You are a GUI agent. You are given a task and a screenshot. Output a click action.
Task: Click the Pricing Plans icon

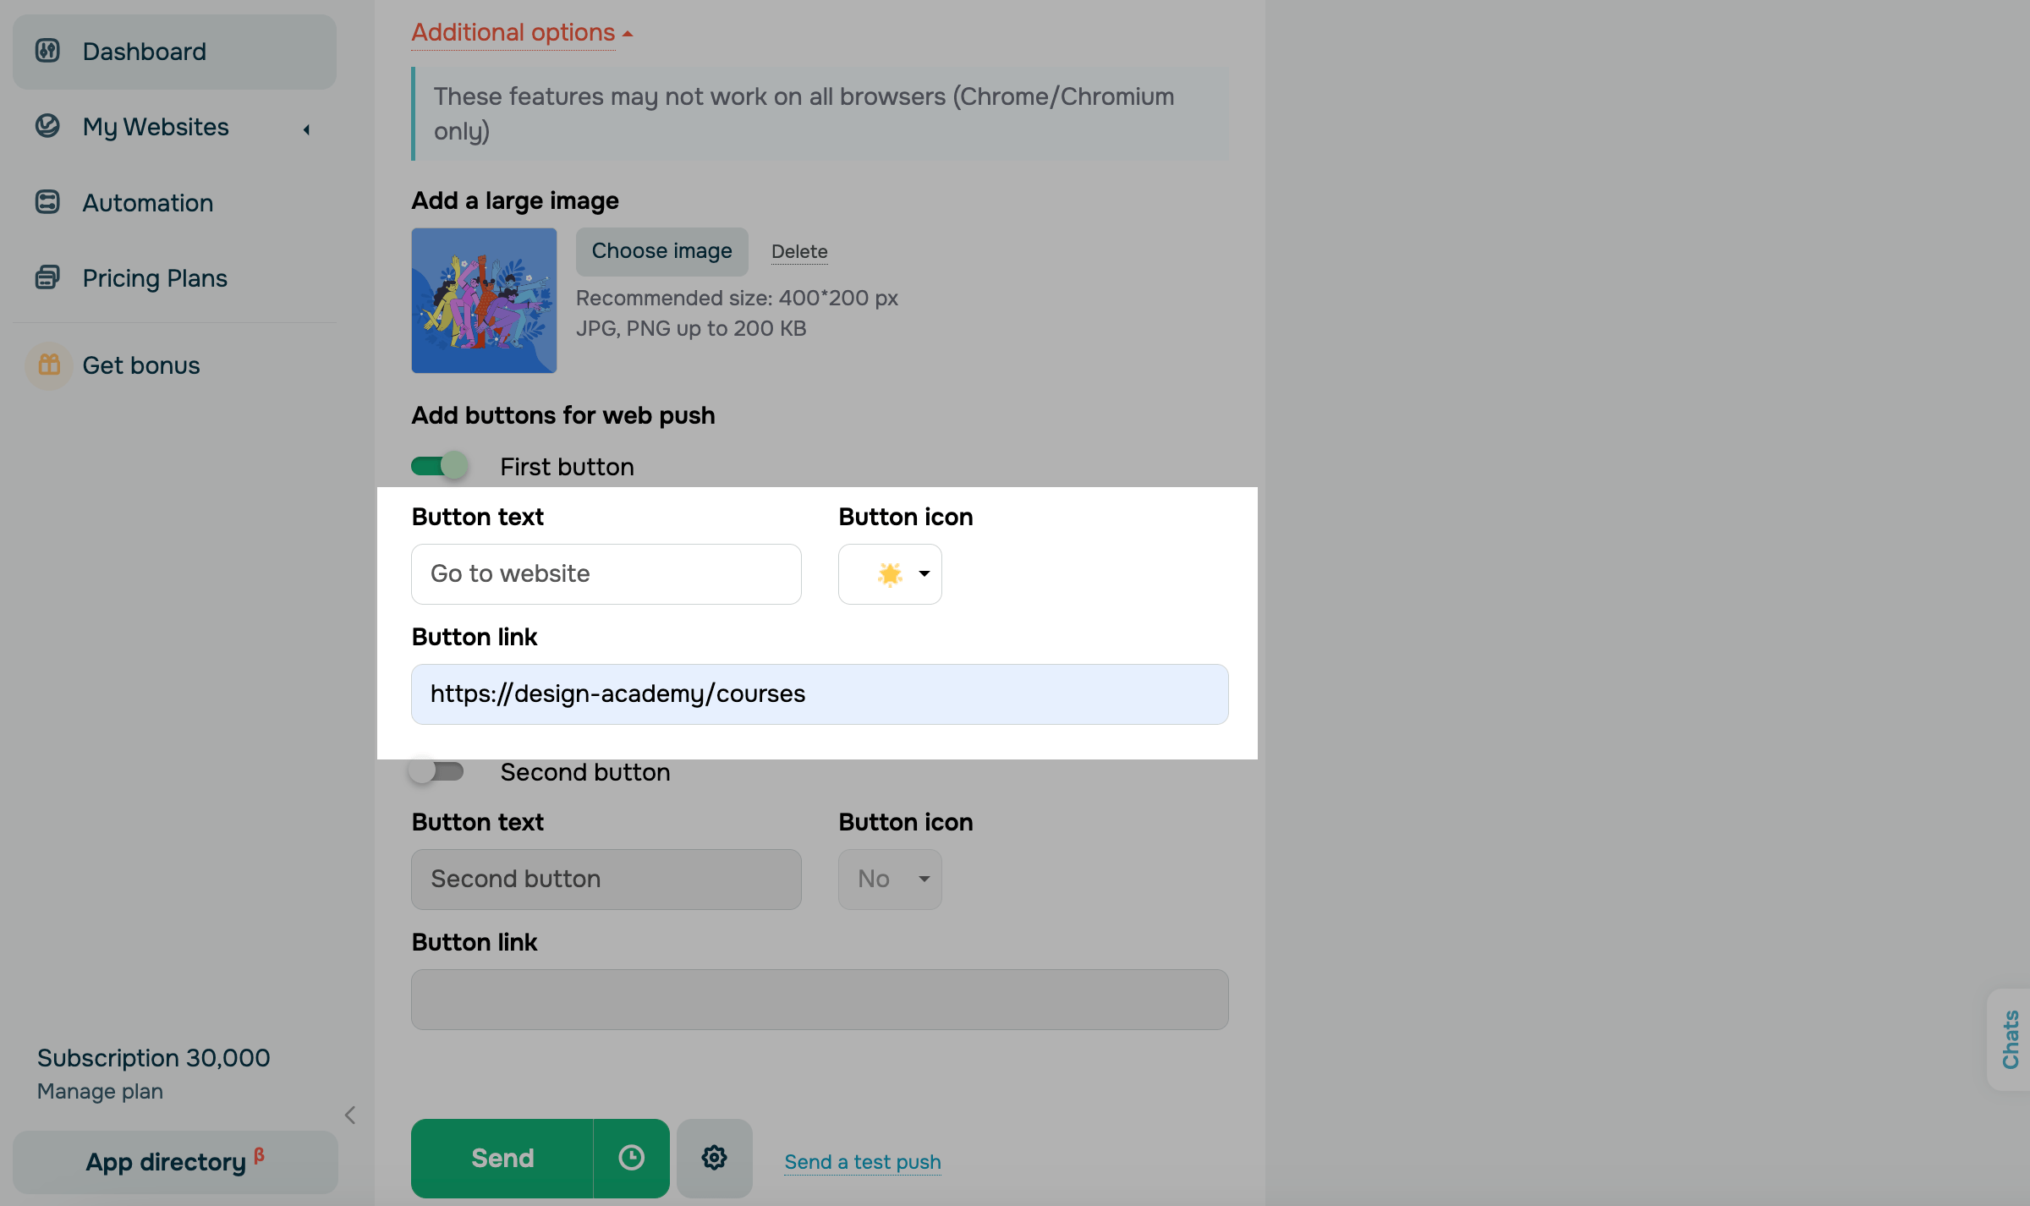(x=47, y=277)
